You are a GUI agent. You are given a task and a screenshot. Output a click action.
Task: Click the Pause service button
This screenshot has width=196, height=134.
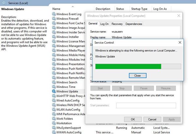[144, 88]
